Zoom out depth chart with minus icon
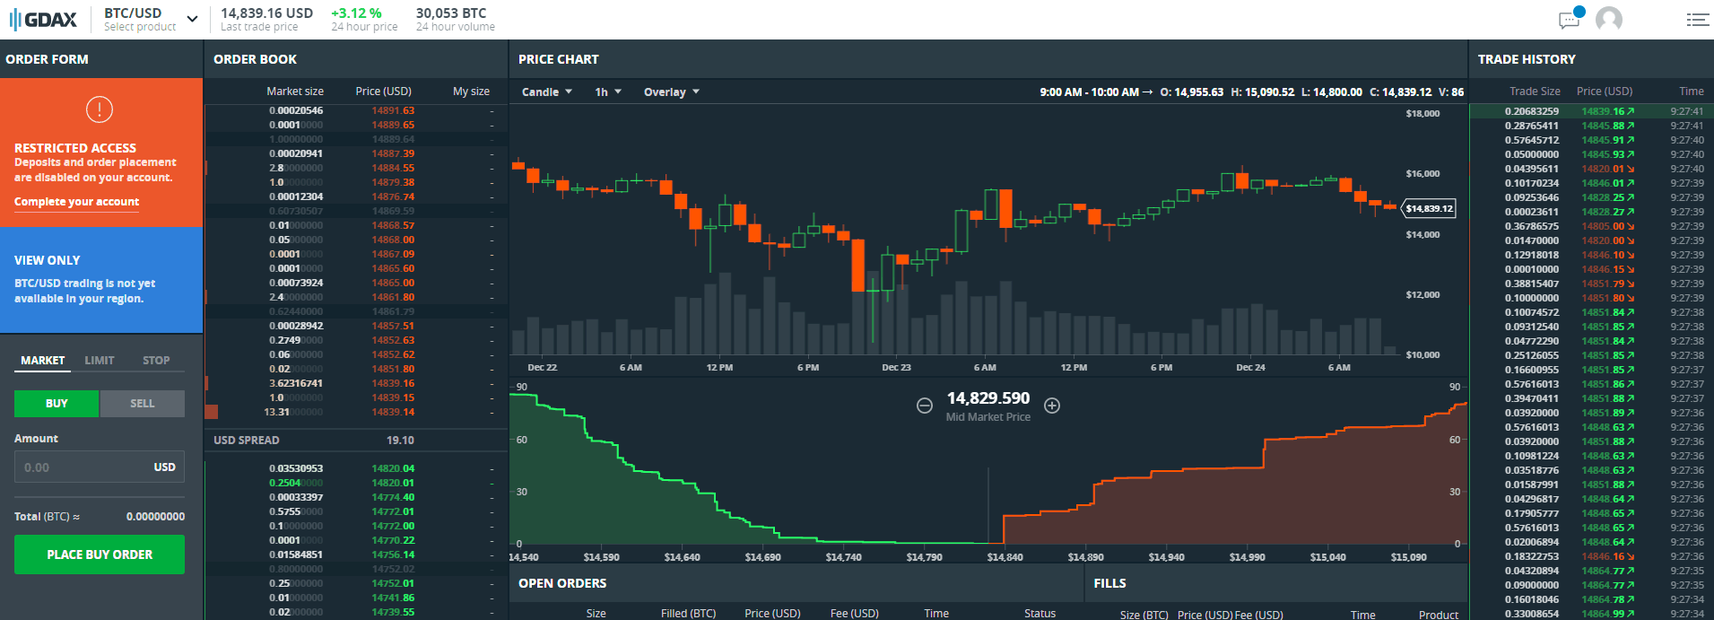The height and width of the screenshot is (620, 1714). (x=925, y=406)
